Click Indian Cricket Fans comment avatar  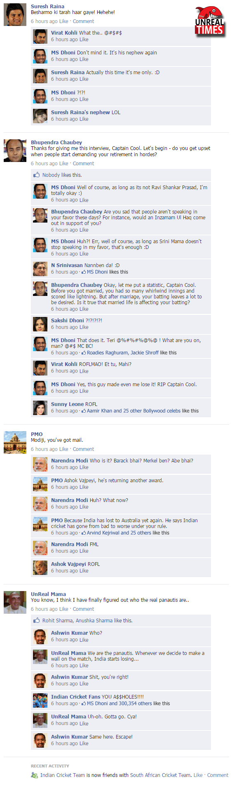pos(40,700)
